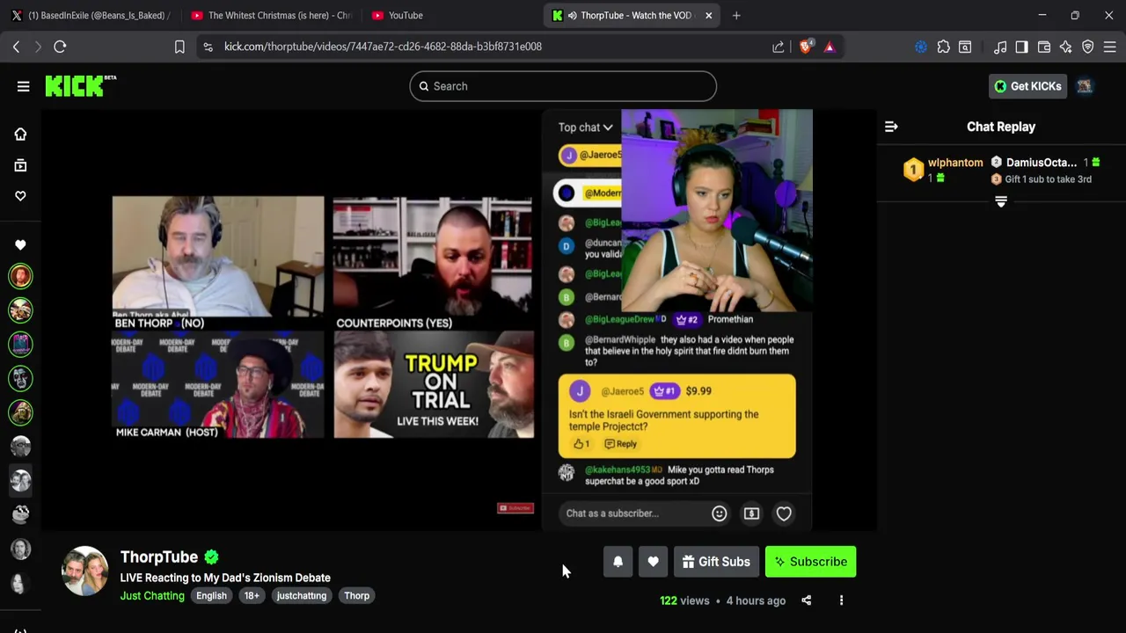The height and width of the screenshot is (633, 1126).
Task: Select the 18+ tag
Action: tap(252, 596)
